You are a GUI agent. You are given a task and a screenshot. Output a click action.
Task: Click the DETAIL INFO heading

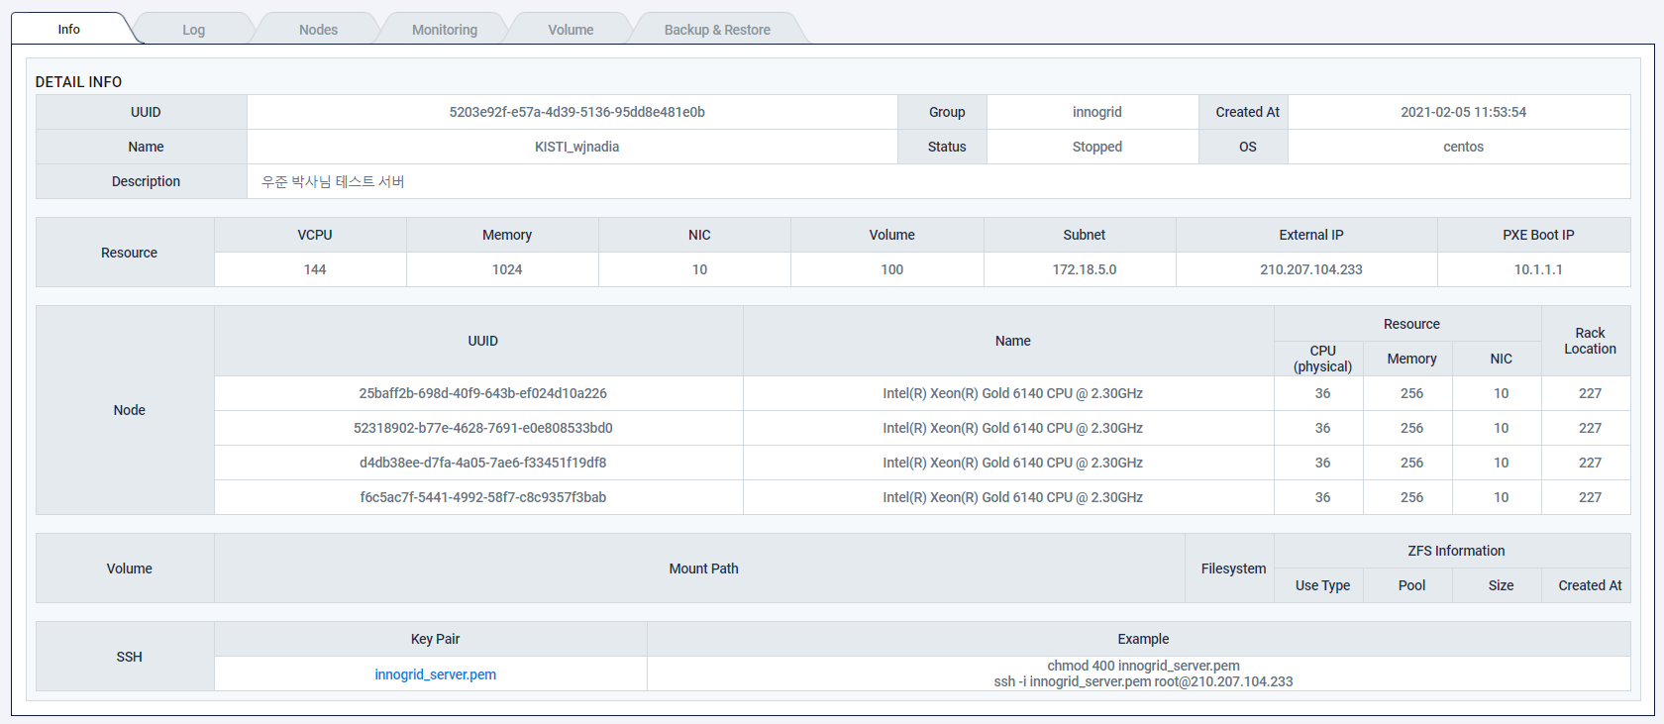[x=78, y=82]
